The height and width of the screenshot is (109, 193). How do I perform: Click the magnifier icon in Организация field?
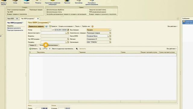click(110, 42)
